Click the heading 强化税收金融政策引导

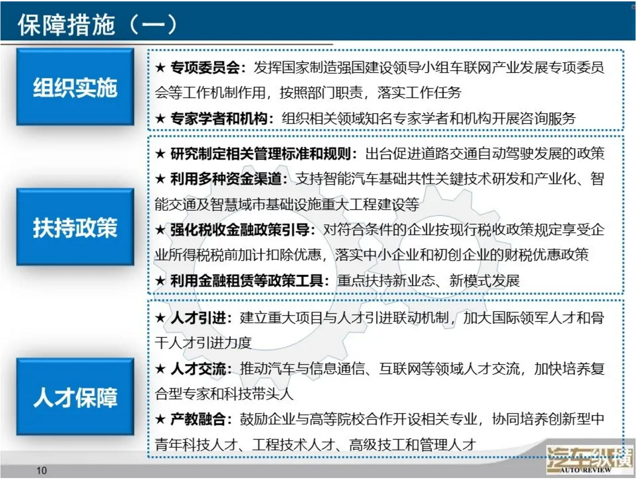click(x=240, y=230)
